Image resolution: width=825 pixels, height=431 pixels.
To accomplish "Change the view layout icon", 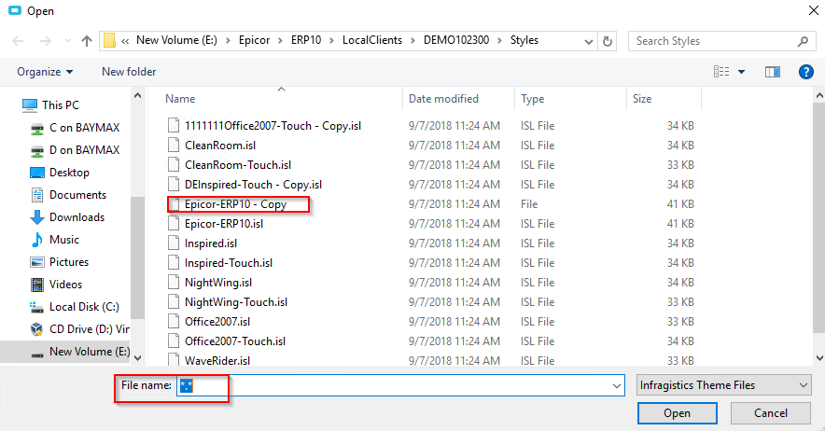I will (x=721, y=72).
